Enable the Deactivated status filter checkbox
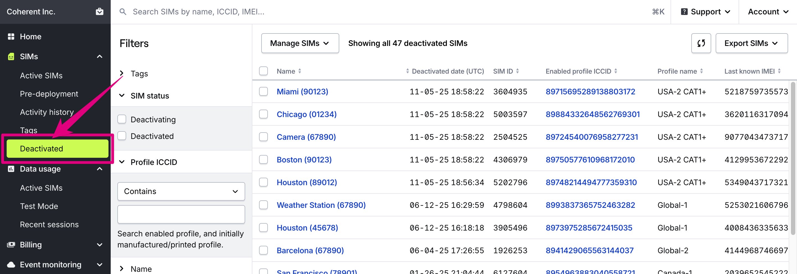The width and height of the screenshot is (797, 274). 121,136
